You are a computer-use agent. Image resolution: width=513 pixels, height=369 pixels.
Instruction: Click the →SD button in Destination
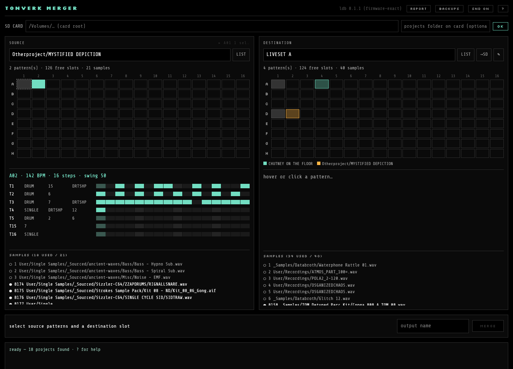tap(484, 55)
